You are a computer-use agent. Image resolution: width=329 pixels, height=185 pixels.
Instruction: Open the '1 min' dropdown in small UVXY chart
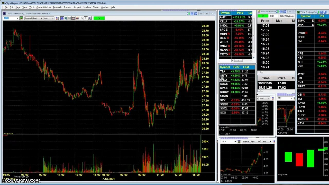[x=269, y=98]
